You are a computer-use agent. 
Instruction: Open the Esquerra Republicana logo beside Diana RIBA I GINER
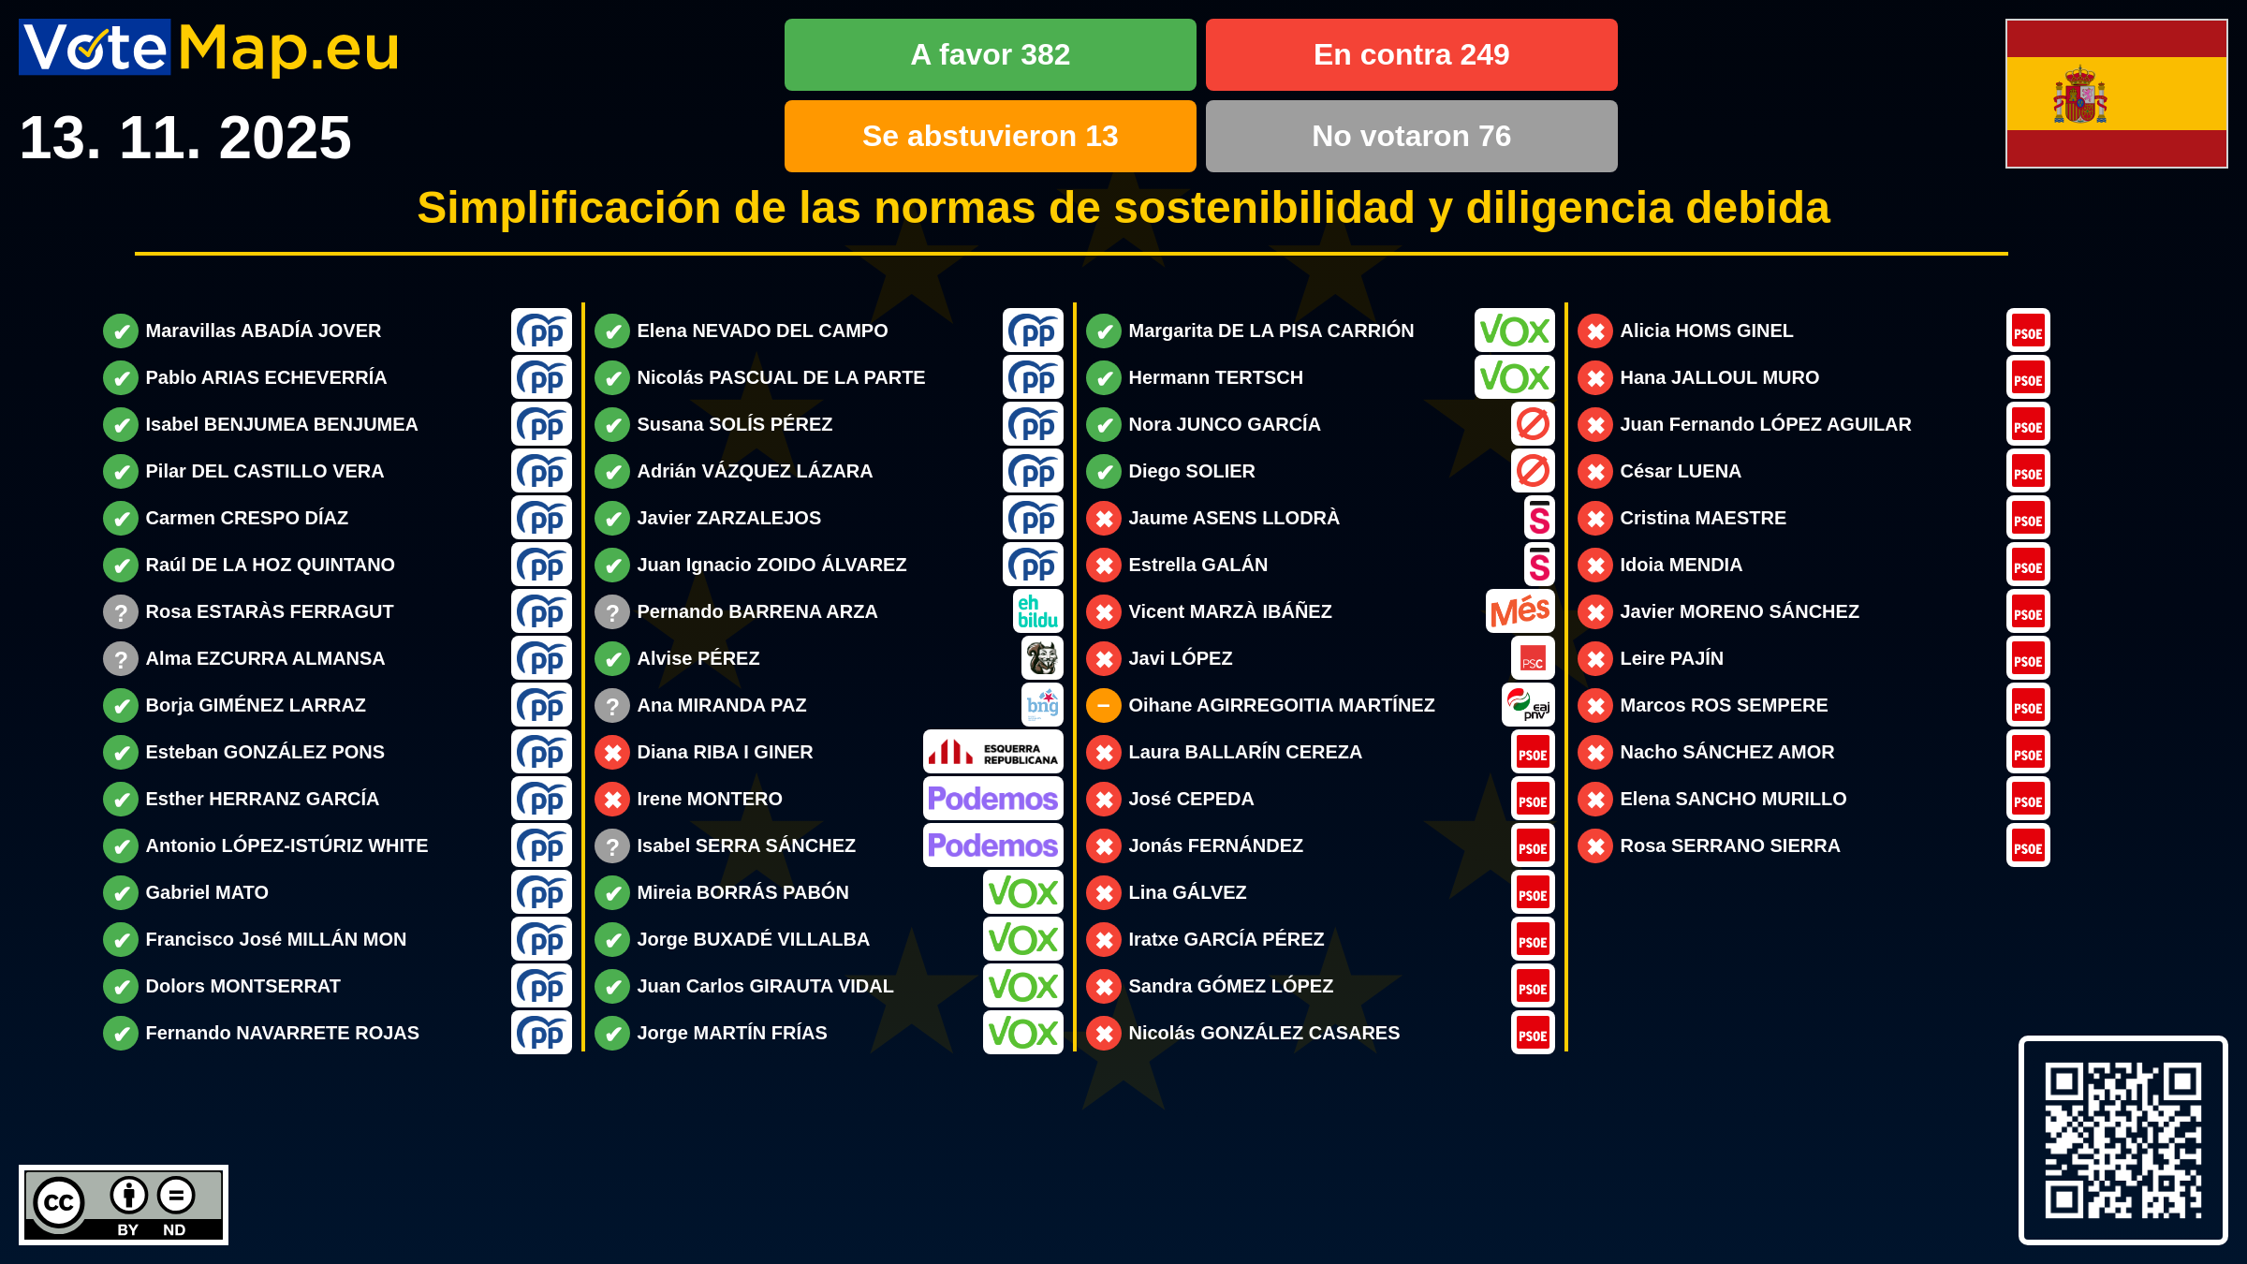click(x=992, y=752)
